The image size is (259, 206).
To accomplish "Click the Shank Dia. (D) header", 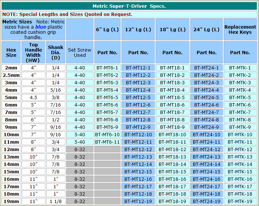I will (x=56, y=52).
